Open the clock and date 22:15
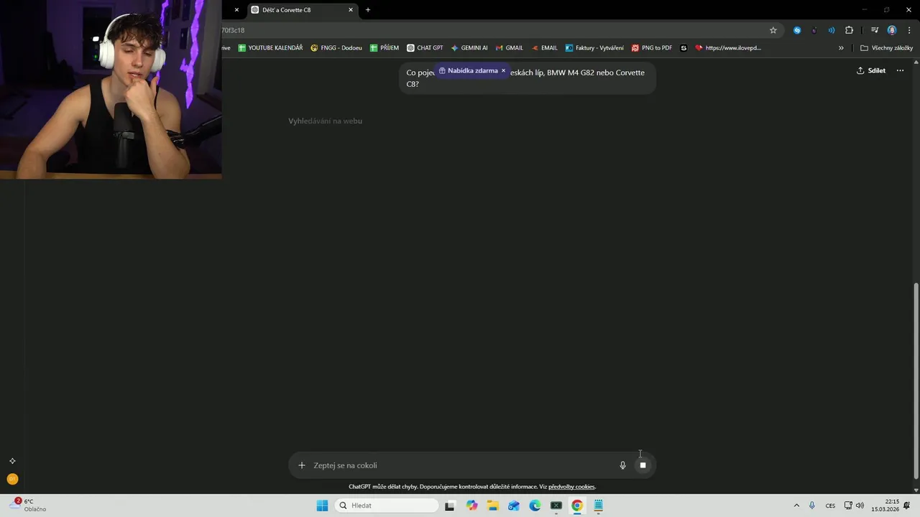 pos(885,506)
